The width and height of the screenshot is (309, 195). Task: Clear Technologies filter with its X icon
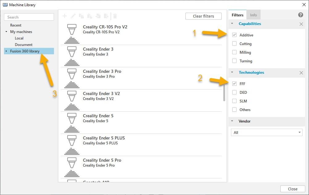[x=301, y=73]
